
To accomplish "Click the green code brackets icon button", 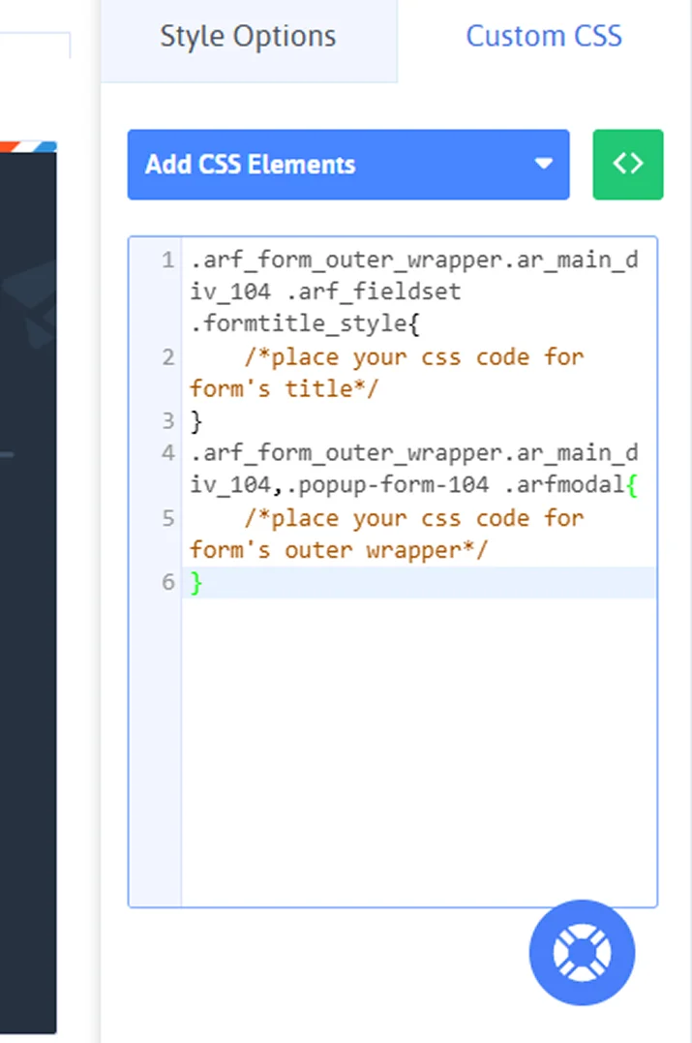I will point(627,165).
